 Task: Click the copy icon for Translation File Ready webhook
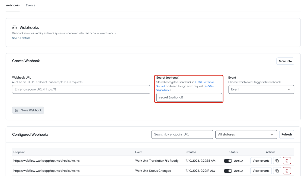tap(277, 161)
